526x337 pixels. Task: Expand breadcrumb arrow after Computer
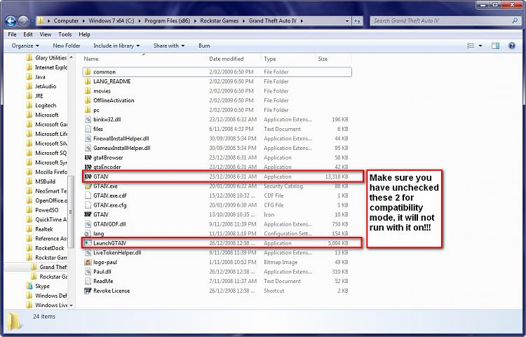(x=83, y=21)
